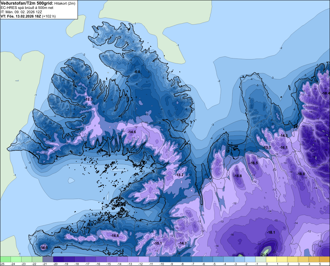330x266 pixels.
Task: Select the legend swatch between -20 and -19
Action: [x=58, y=259]
